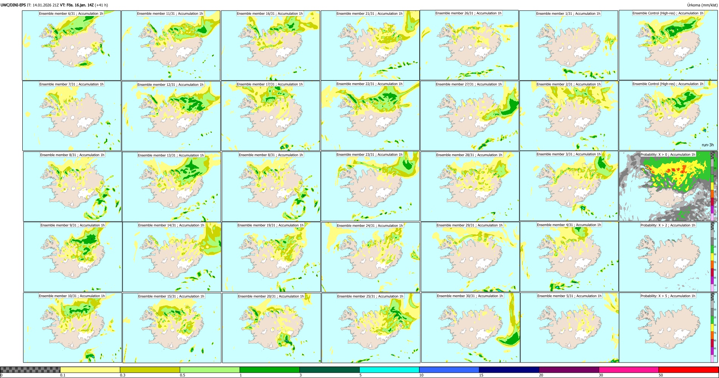
Task: Pick the pale yellow 0.1–0.3 legend swatch
Action: pyautogui.click(x=90, y=370)
